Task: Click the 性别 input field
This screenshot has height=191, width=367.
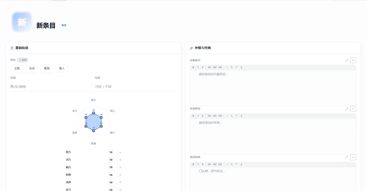Action: tap(51, 87)
